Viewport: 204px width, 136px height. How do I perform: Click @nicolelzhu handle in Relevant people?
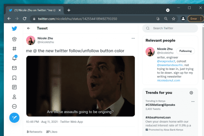pos(165,53)
